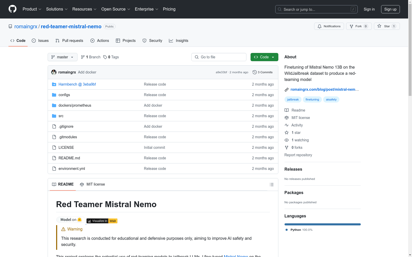Click the Activity pulse icon in About

[x=287, y=125]
